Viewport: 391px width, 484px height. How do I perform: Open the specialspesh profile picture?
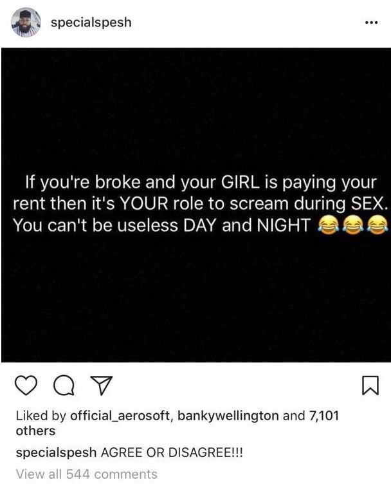click(26, 23)
